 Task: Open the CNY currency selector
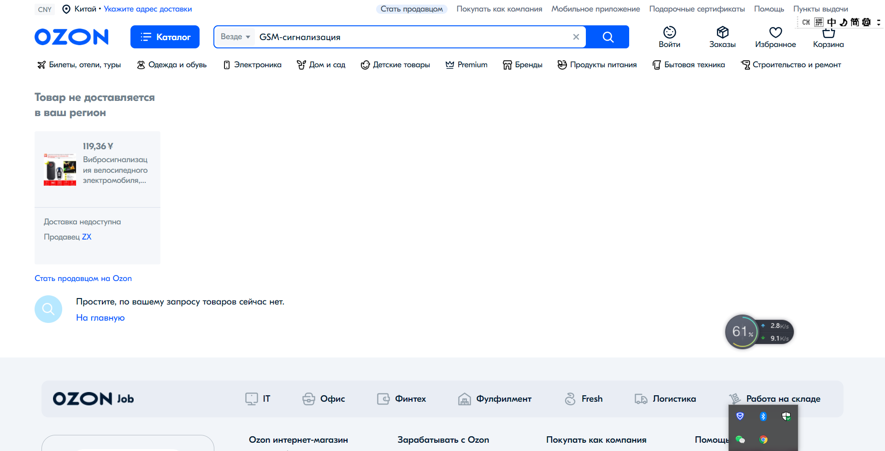[45, 9]
